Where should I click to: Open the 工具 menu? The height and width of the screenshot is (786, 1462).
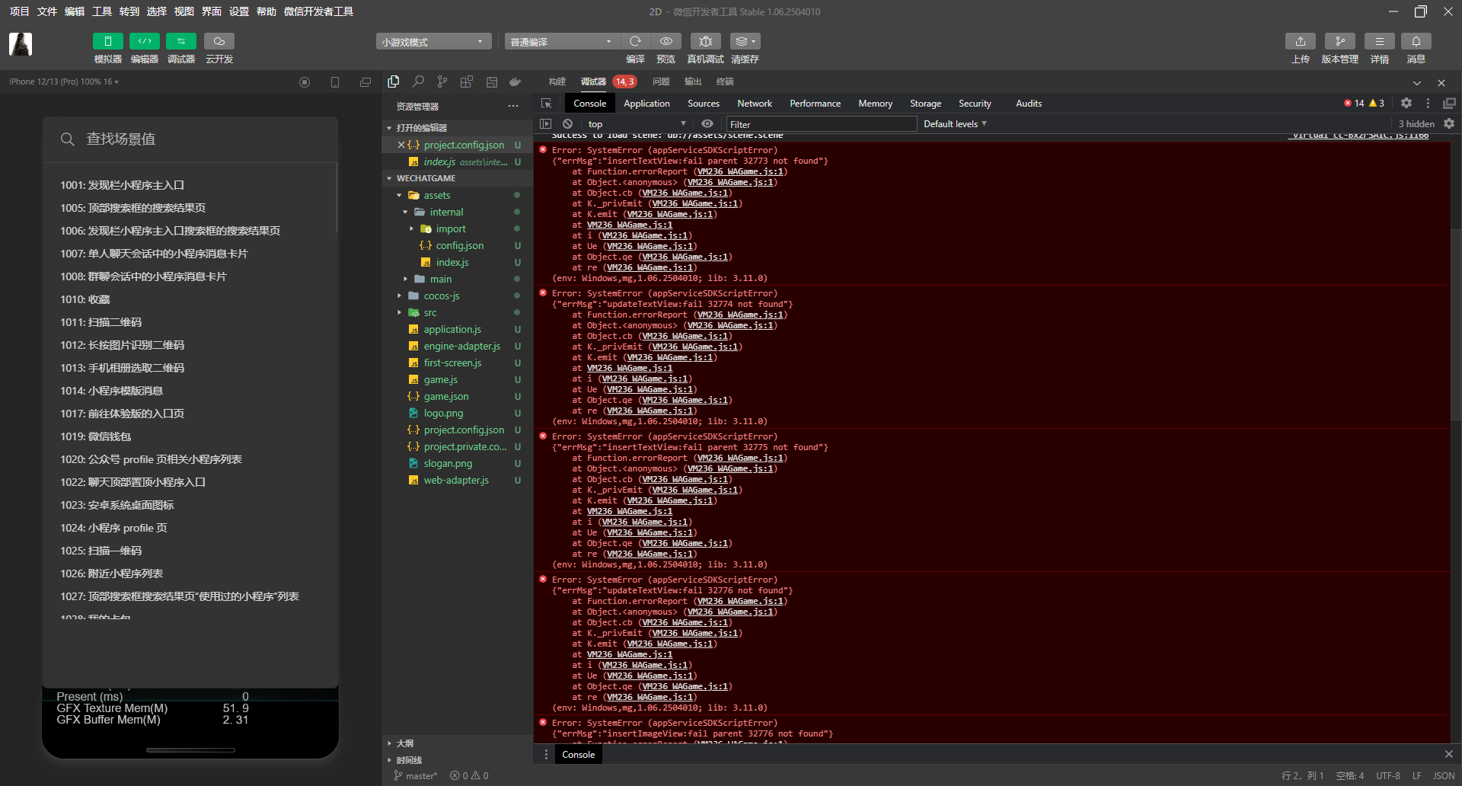pyautogui.click(x=102, y=11)
